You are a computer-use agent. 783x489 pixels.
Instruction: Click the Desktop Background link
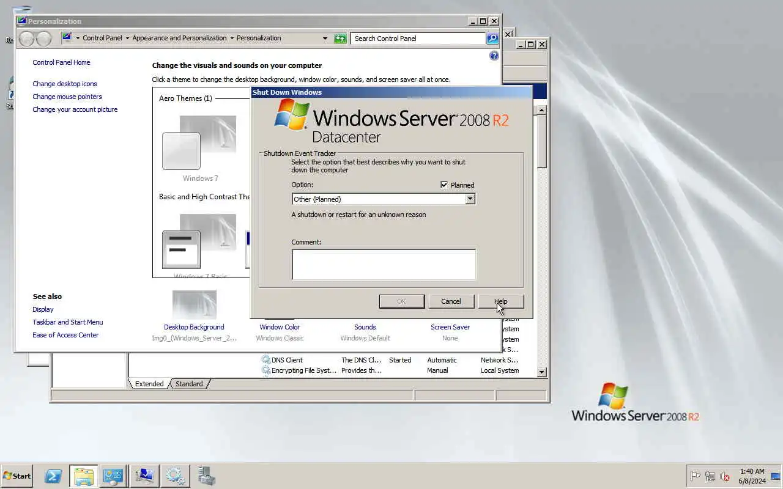[194, 327]
